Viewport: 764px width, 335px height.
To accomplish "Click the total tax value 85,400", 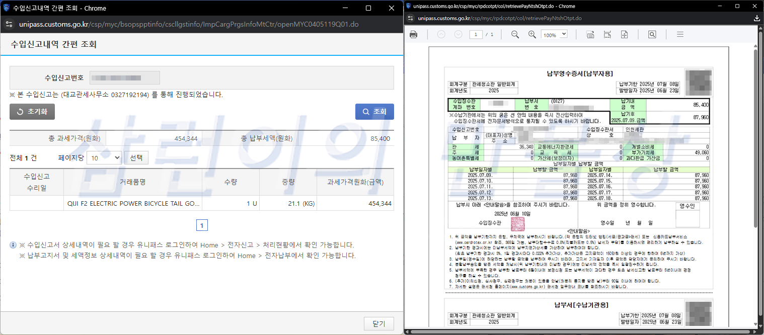I will pos(380,138).
